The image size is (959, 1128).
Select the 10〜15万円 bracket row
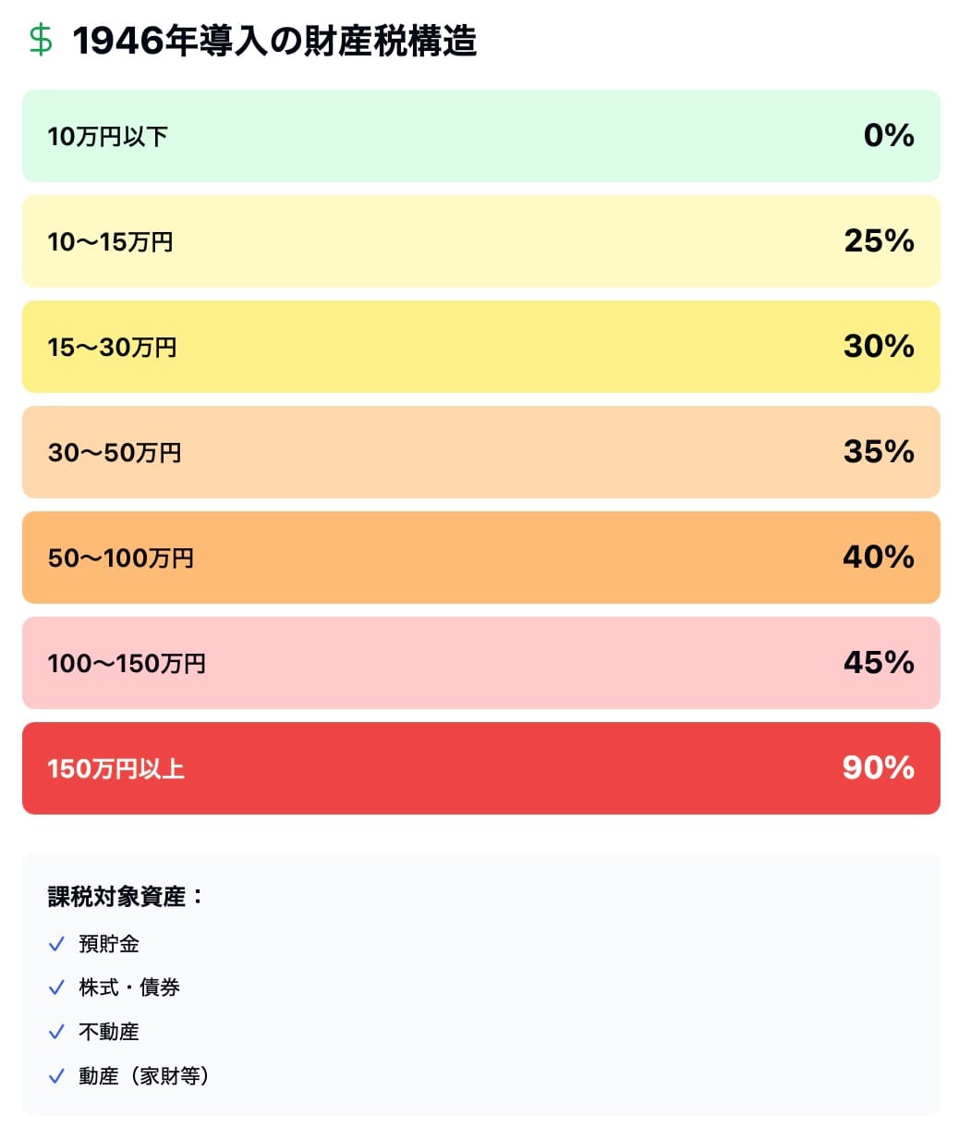(480, 241)
